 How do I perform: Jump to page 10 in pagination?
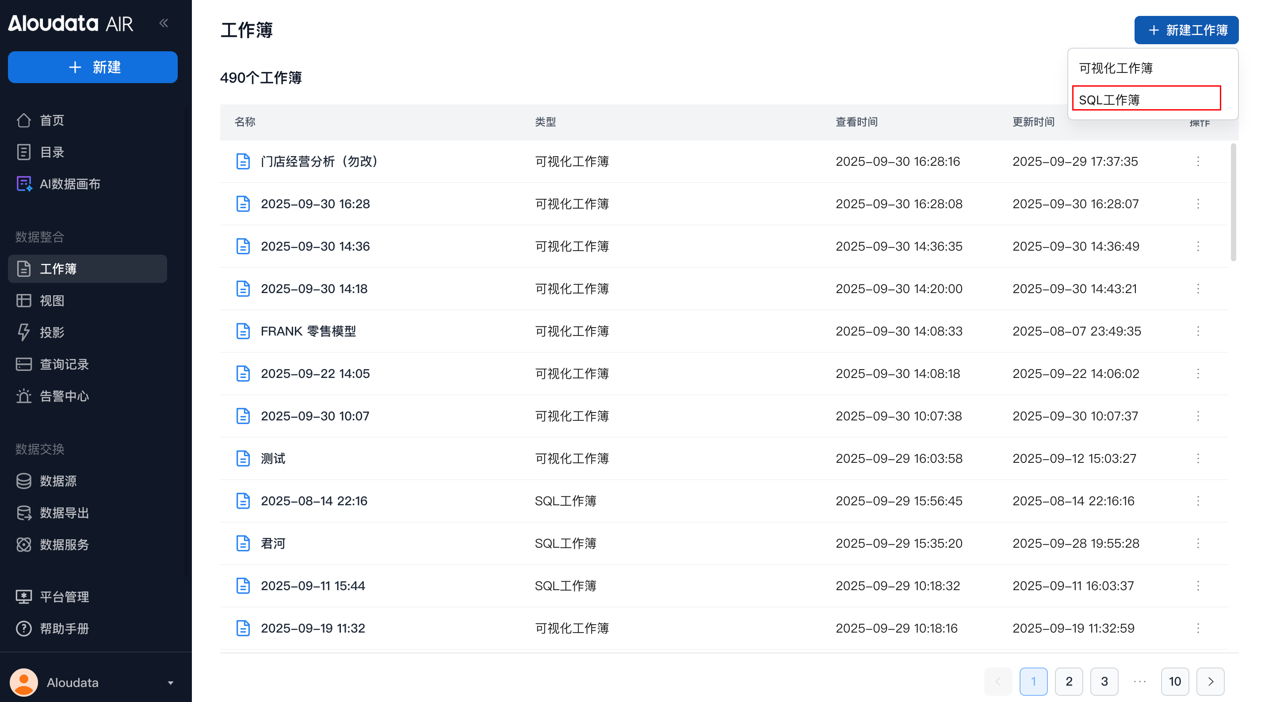[1174, 681]
